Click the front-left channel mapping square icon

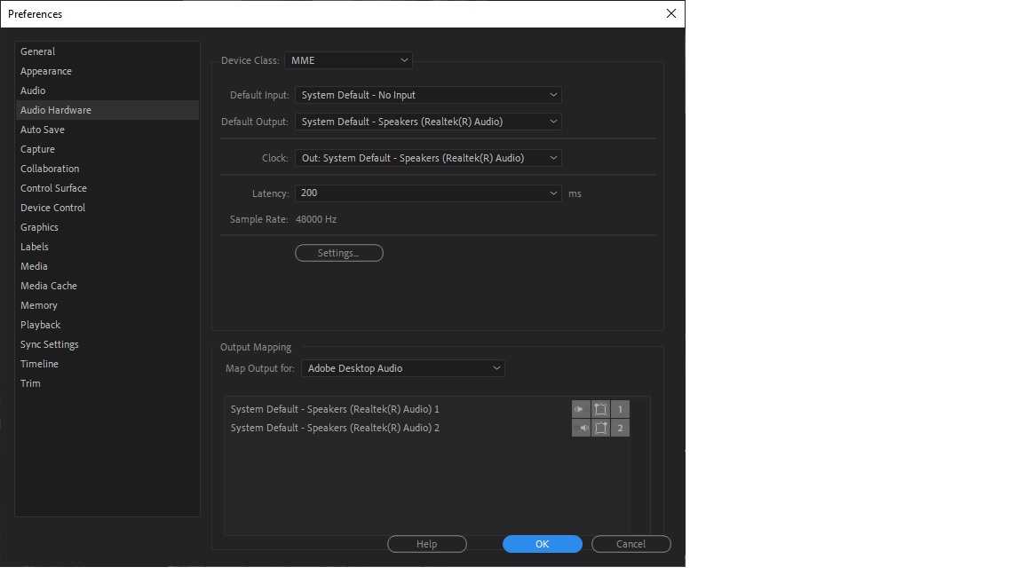click(600, 409)
